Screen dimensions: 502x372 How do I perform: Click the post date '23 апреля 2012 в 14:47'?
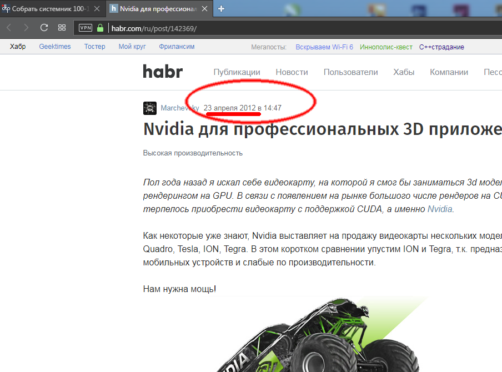click(x=242, y=108)
